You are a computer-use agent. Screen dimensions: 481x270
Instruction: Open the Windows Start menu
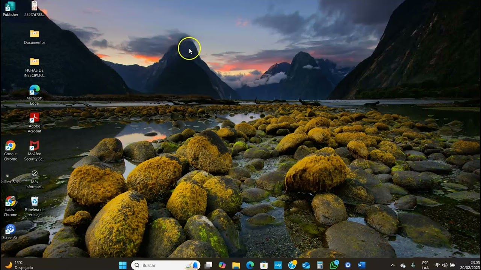pyautogui.click(x=123, y=265)
